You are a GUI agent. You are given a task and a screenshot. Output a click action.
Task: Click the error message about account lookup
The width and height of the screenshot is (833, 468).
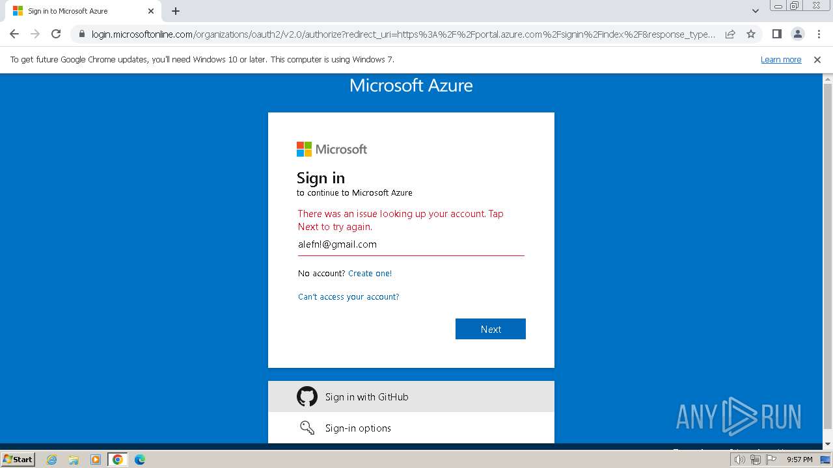click(401, 220)
